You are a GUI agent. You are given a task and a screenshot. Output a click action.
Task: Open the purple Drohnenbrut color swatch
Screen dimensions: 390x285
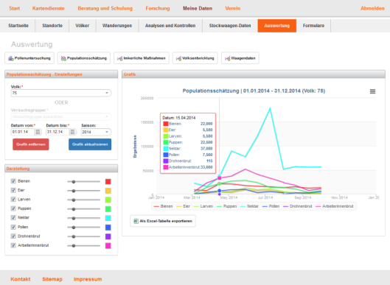point(108,236)
